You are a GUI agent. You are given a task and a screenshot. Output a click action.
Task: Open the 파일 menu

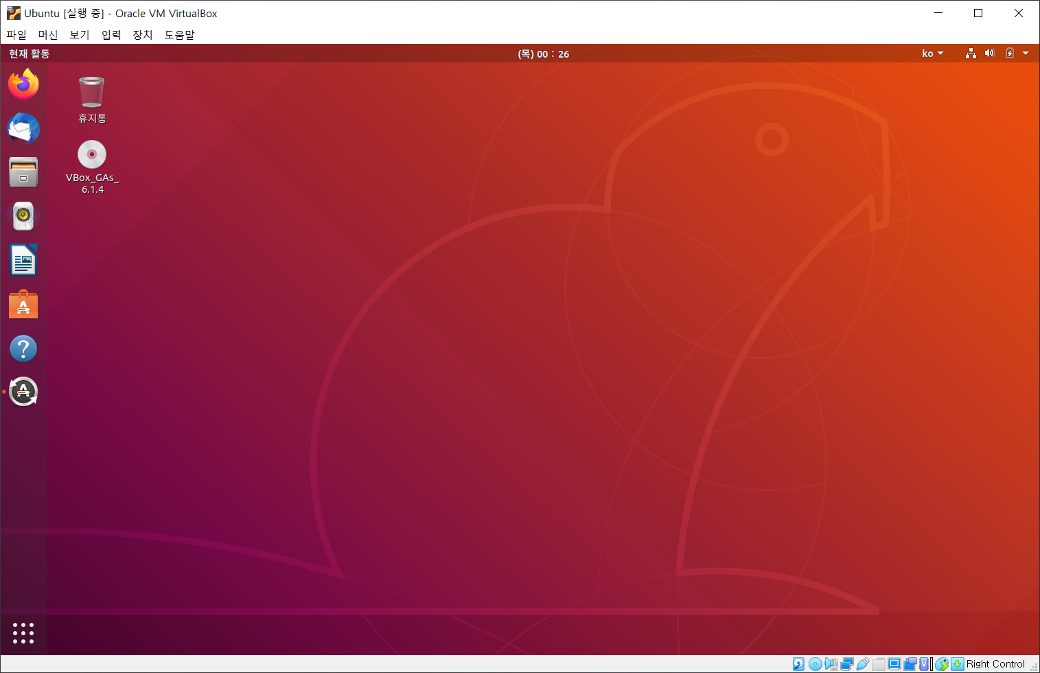click(x=16, y=34)
